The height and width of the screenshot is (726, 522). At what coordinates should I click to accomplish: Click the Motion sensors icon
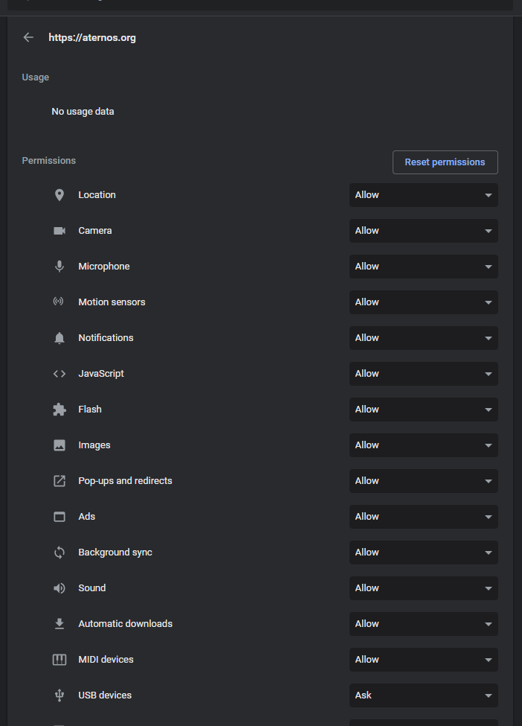click(58, 302)
